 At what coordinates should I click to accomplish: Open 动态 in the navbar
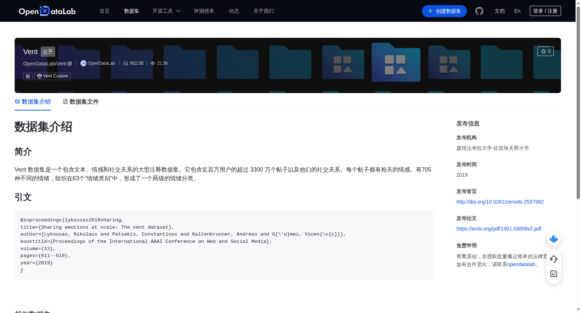[234, 11]
